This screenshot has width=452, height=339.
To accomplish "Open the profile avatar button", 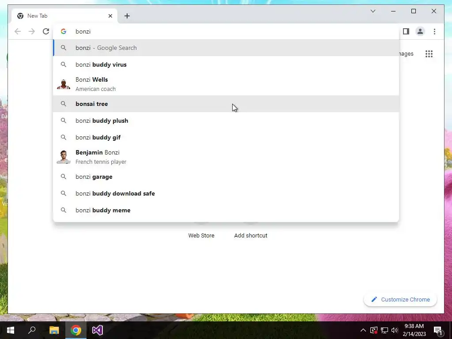I will 420,31.
